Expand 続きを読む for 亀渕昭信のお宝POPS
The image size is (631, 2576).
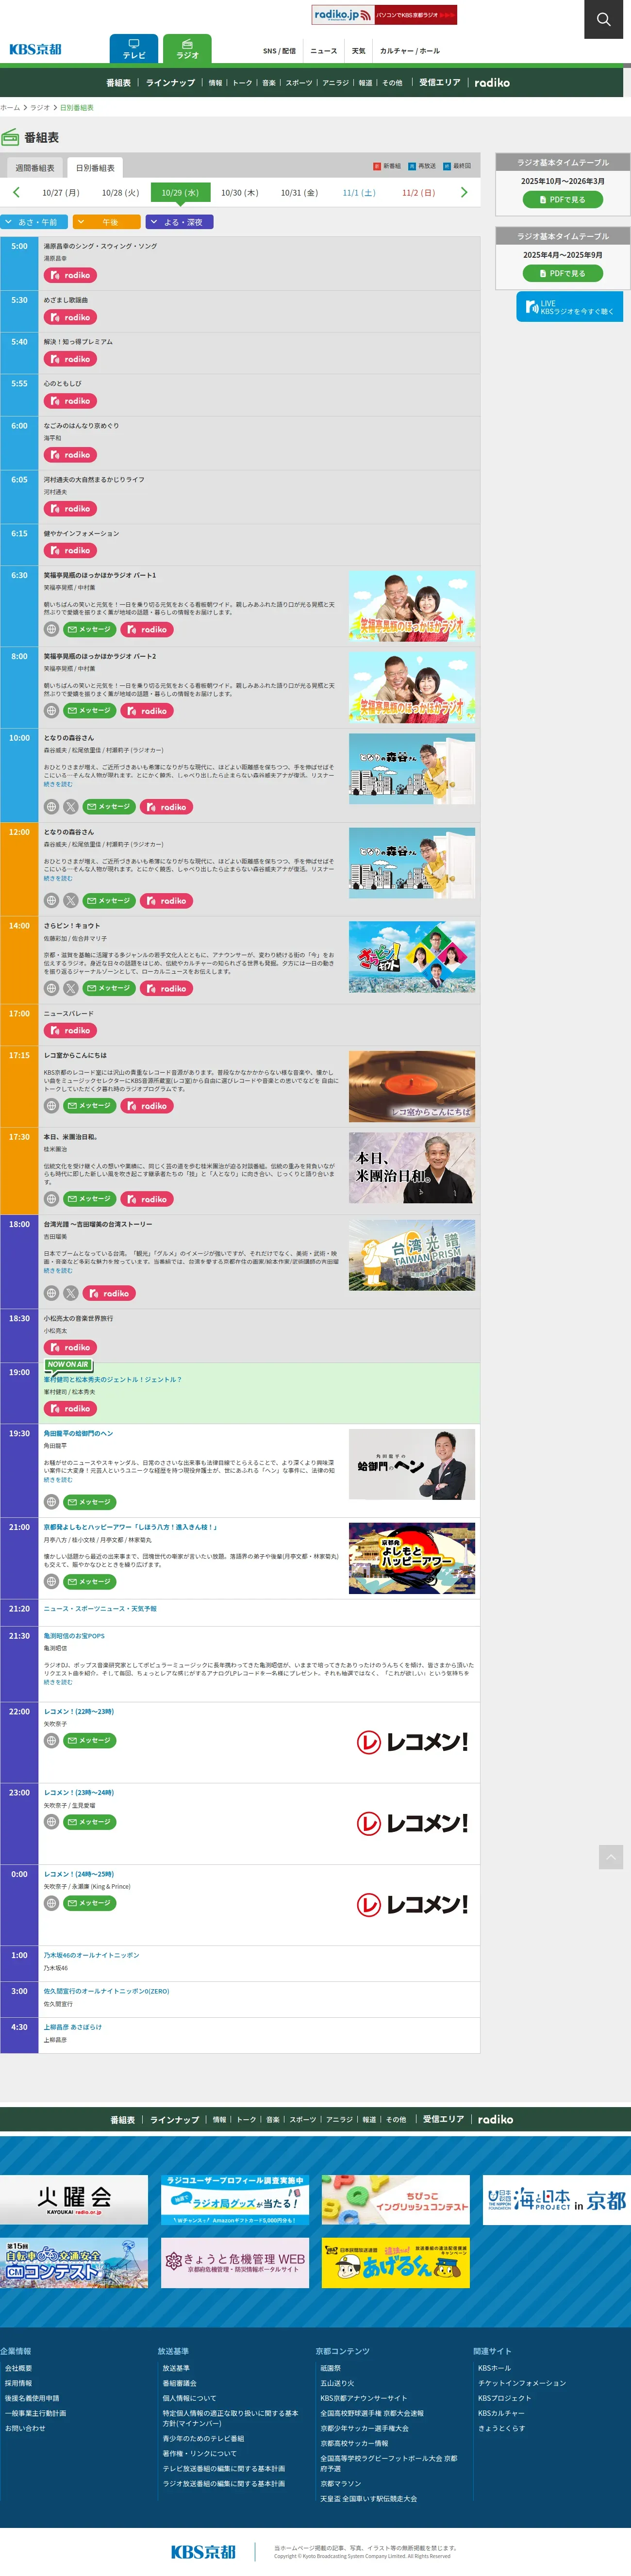point(57,1682)
